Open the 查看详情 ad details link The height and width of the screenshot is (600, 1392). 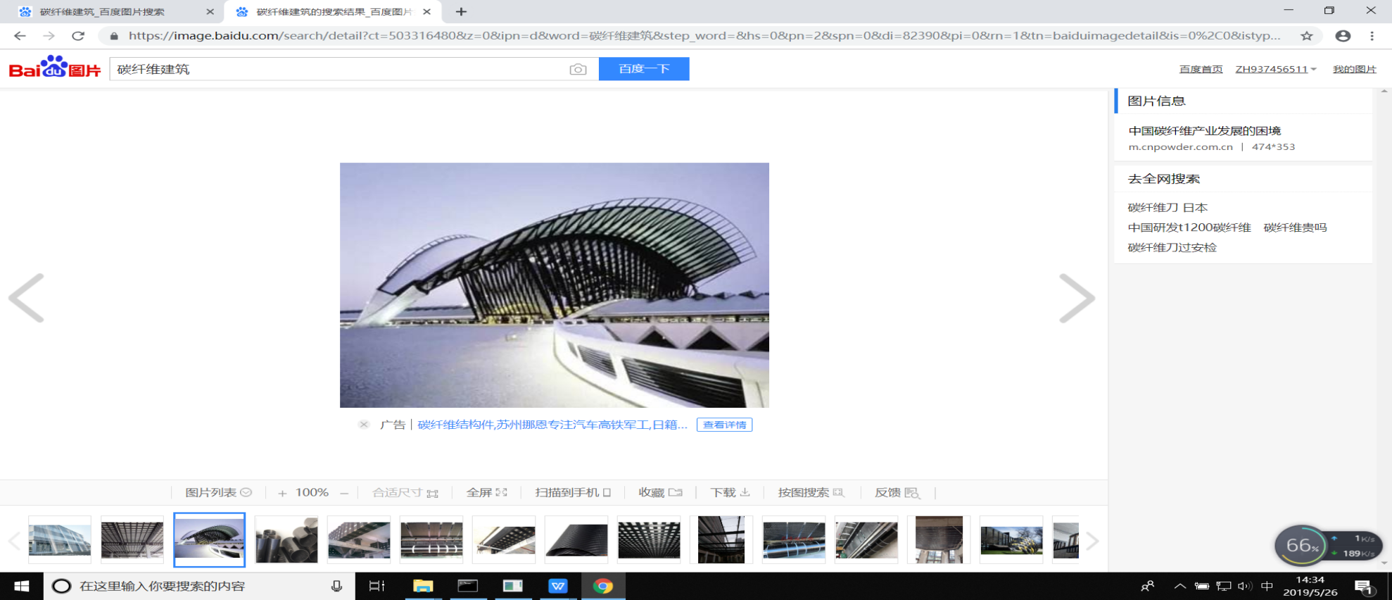724,425
